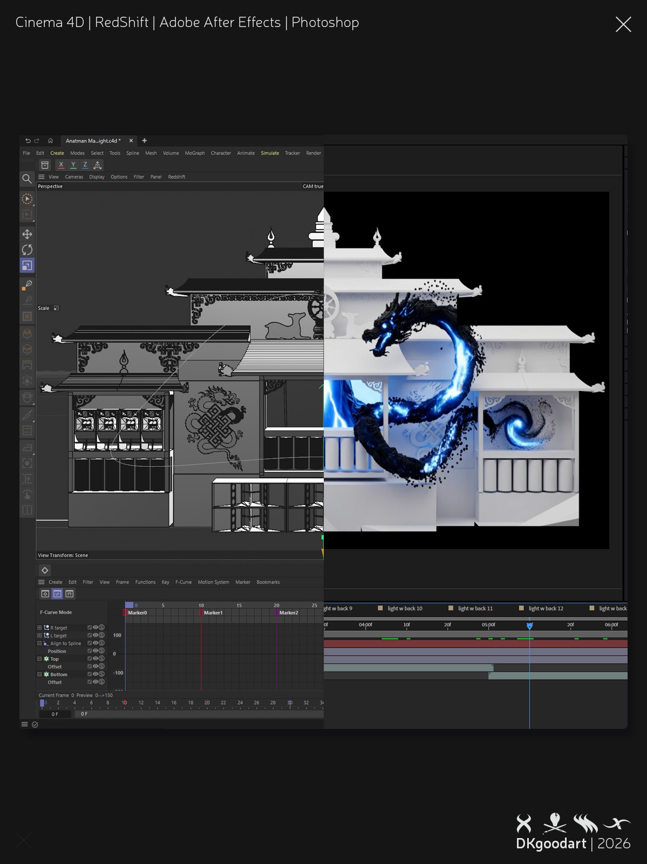Expand the L target track
Screen dimensions: 647x864
pyautogui.click(x=39, y=635)
